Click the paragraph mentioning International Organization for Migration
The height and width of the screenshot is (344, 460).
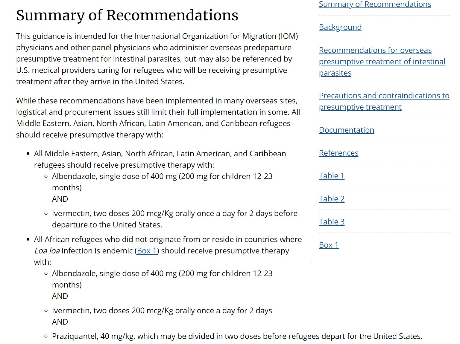click(x=157, y=59)
